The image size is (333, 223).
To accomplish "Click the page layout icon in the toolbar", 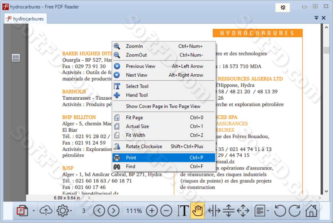I will click(x=259, y=211).
